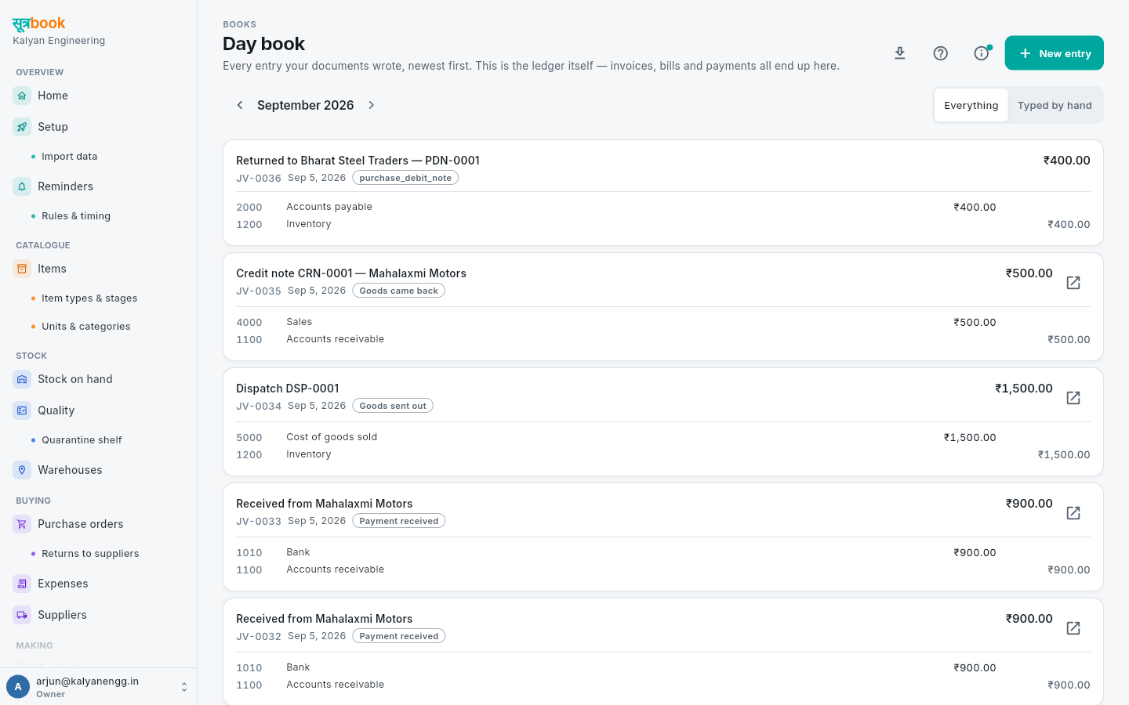Open the Expenses section
The height and width of the screenshot is (705, 1129).
click(63, 584)
